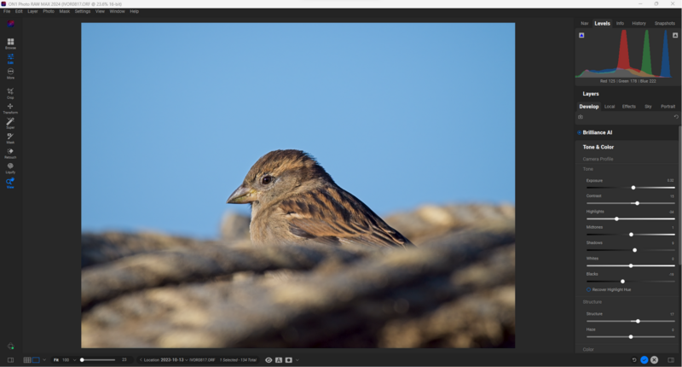Select the Liquify tool
This screenshot has height=367, width=682.
pos(10,167)
